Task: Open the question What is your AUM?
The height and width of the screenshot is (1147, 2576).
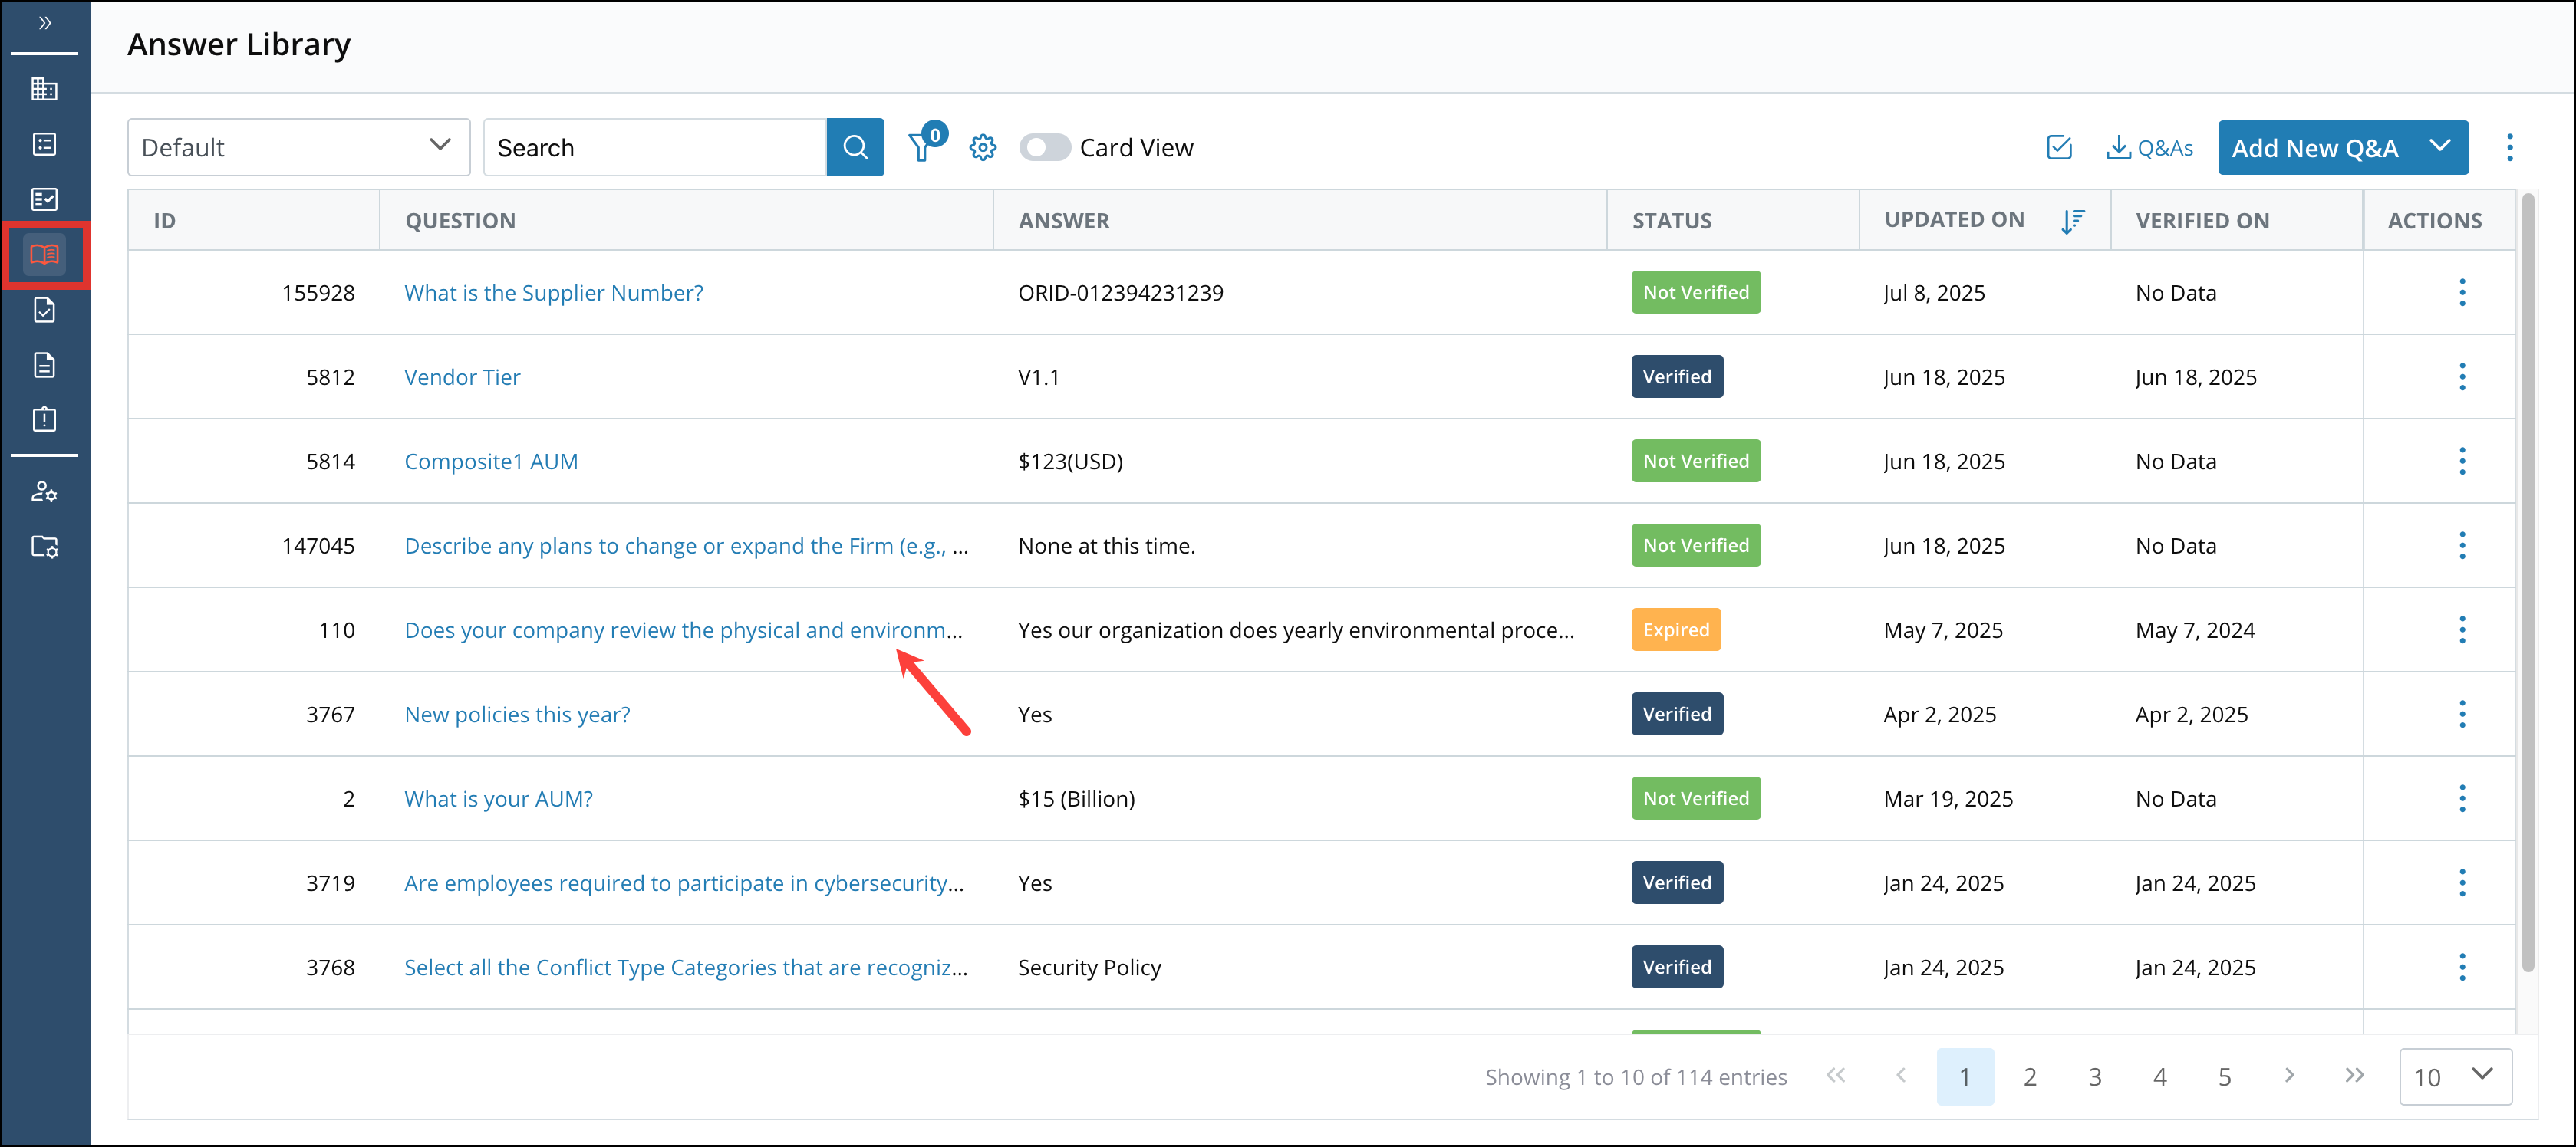Action: [x=498, y=798]
